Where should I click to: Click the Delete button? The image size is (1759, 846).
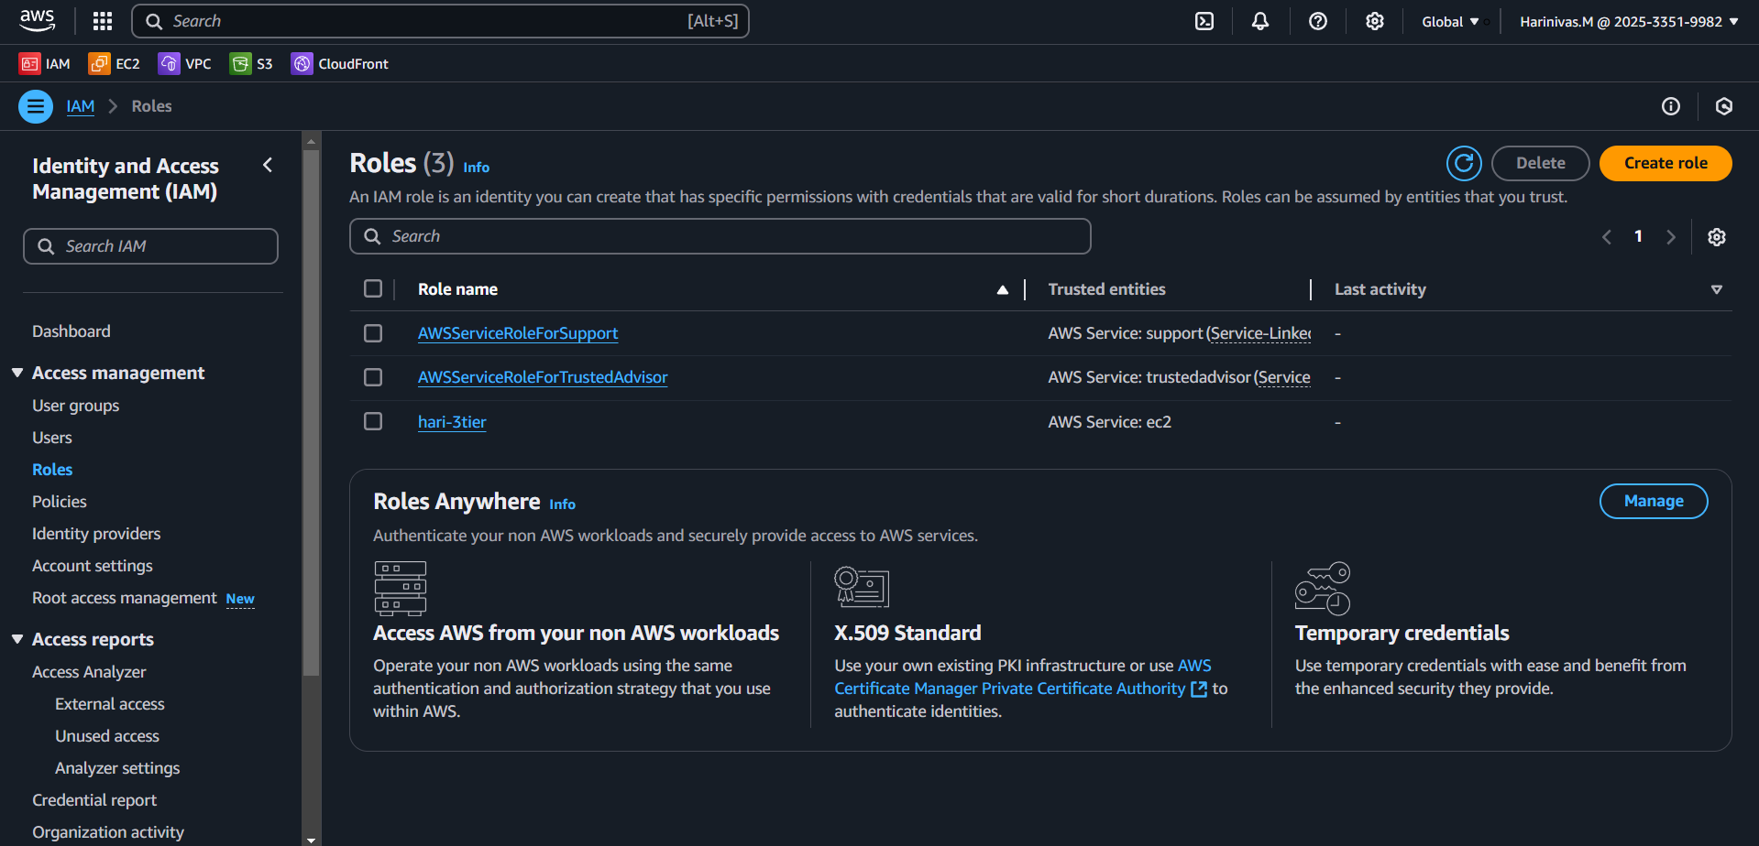pyautogui.click(x=1541, y=163)
